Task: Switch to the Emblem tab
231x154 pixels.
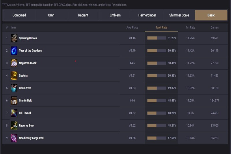Action: (115, 15)
